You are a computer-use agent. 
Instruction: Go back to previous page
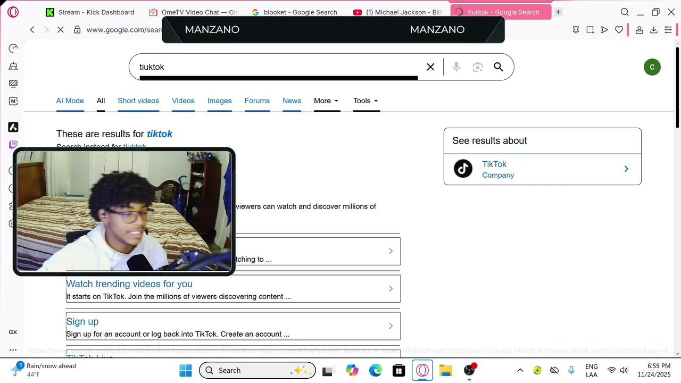[32, 30]
